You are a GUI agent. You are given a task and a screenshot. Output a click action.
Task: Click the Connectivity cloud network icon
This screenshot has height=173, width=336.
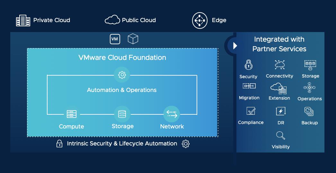(x=279, y=65)
